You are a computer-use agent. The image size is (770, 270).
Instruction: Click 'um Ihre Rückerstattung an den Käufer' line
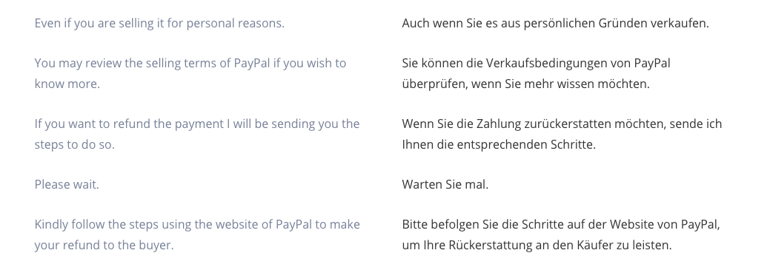(537, 245)
